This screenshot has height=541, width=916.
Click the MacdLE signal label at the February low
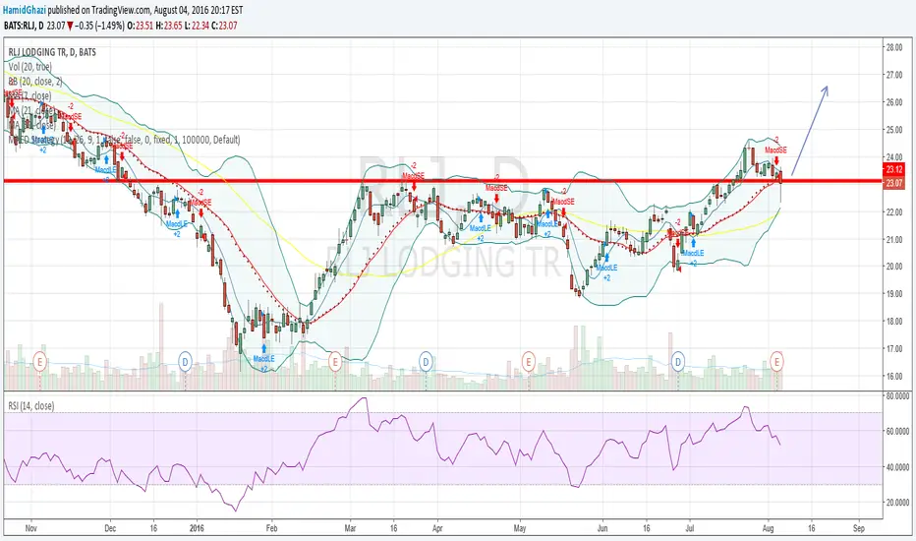click(x=264, y=358)
